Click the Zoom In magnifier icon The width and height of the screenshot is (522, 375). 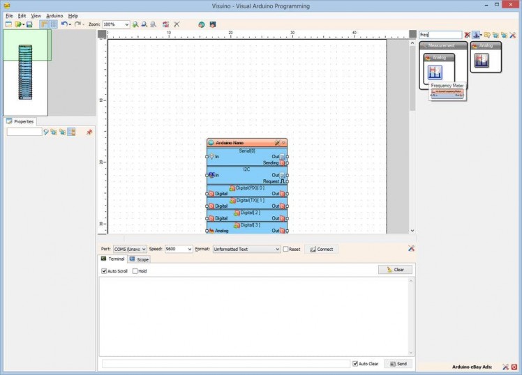135,24
